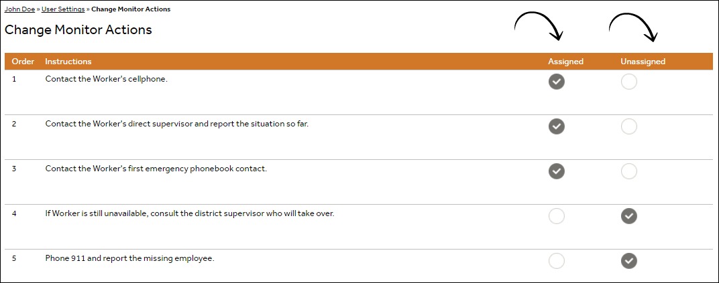Image resolution: width=719 pixels, height=283 pixels.
Task: Select Assigned for emergency phonebook contact instruction
Action: [556, 171]
